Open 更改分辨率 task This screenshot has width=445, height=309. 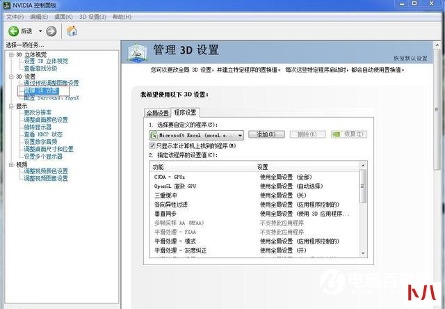point(38,112)
